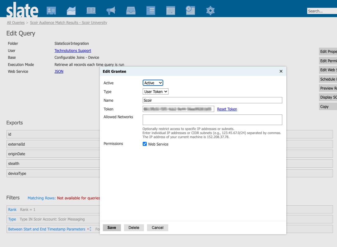This screenshot has height=247, width=337.
Task: Open the Database gear icon
Action: tap(210, 11)
